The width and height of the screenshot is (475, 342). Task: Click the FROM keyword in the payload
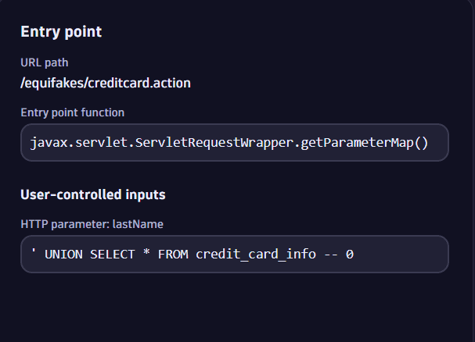[171, 255]
